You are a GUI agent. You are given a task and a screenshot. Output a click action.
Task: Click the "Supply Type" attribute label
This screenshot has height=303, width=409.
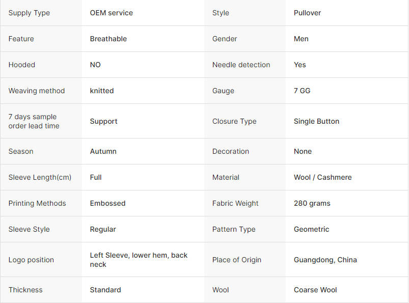click(29, 13)
